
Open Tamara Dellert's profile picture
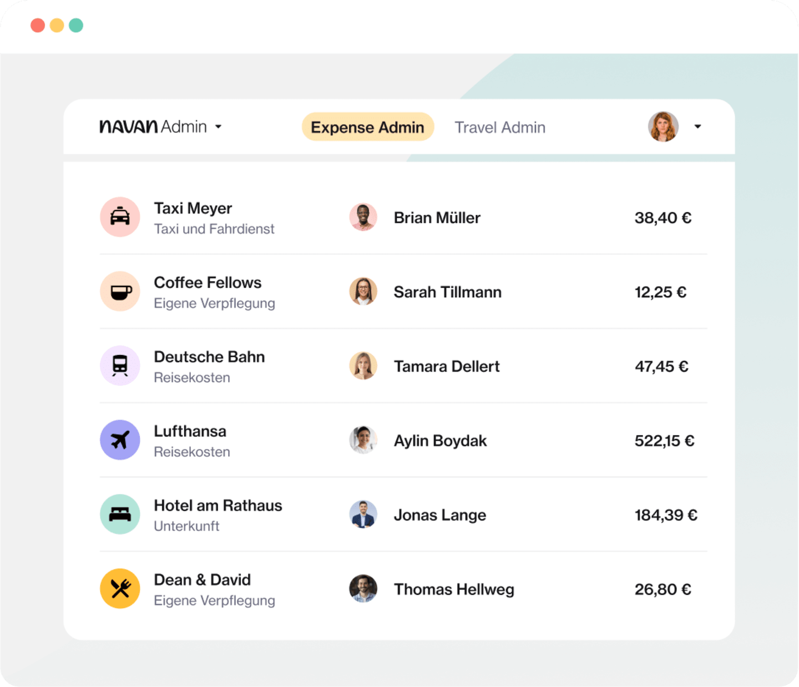click(x=363, y=366)
